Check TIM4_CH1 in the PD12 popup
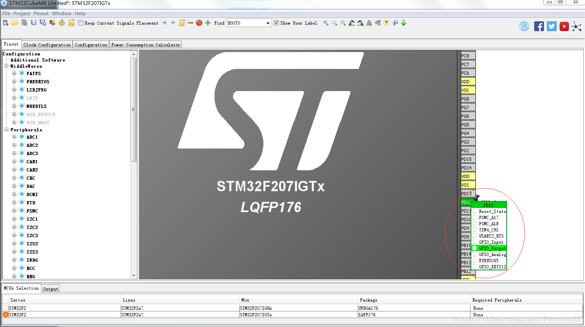 click(474, 230)
